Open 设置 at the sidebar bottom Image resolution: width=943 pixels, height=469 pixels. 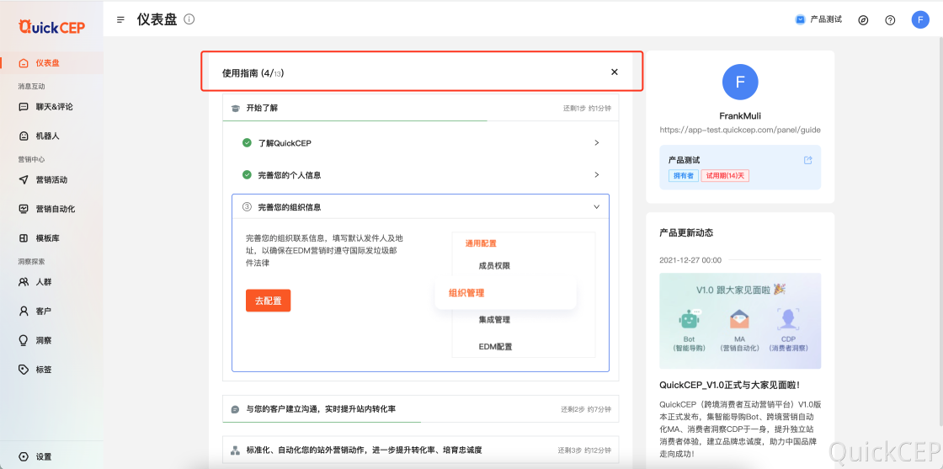coord(51,457)
